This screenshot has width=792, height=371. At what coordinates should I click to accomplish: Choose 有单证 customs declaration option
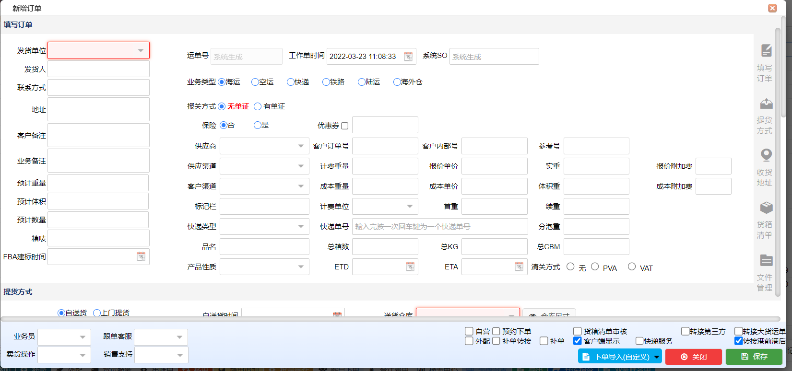pos(258,106)
